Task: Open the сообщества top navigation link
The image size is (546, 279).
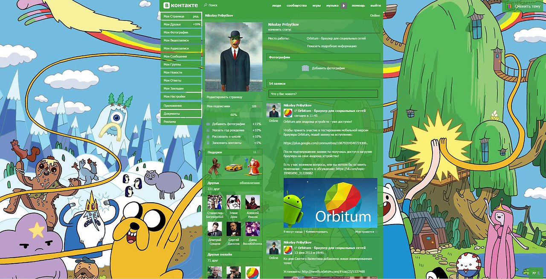Action: [x=296, y=6]
